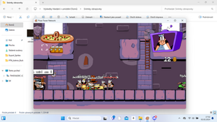Toggle the Podrobnosti details pane

[x=206, y=17]
